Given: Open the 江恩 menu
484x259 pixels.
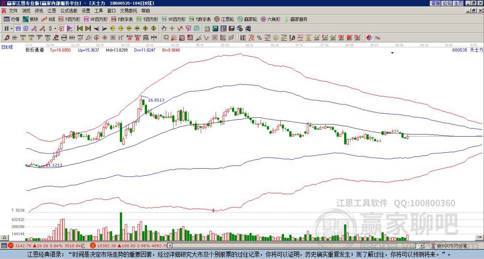Looking at the screenshot, I should (52, 11).
